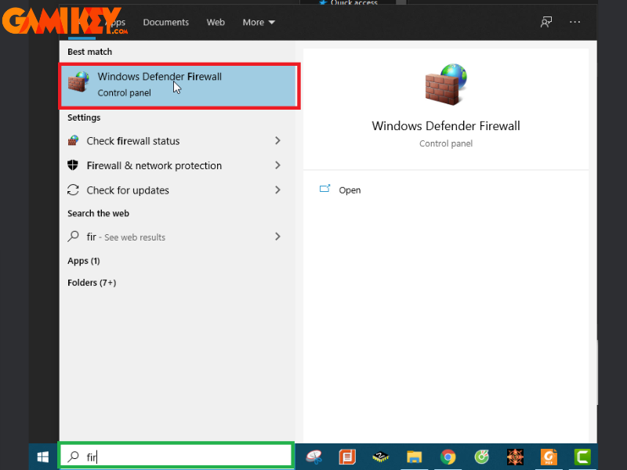This screenshot has width=627, height=470.
Task: Click the GOM Player taskbar icon
Action: point(481,457)
